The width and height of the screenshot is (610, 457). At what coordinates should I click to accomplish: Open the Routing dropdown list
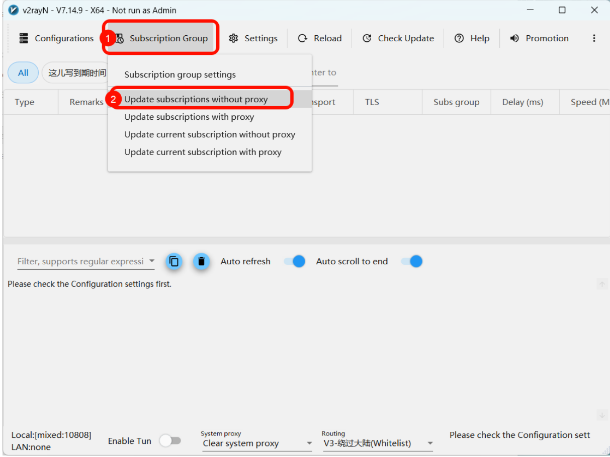coord(430,443)
